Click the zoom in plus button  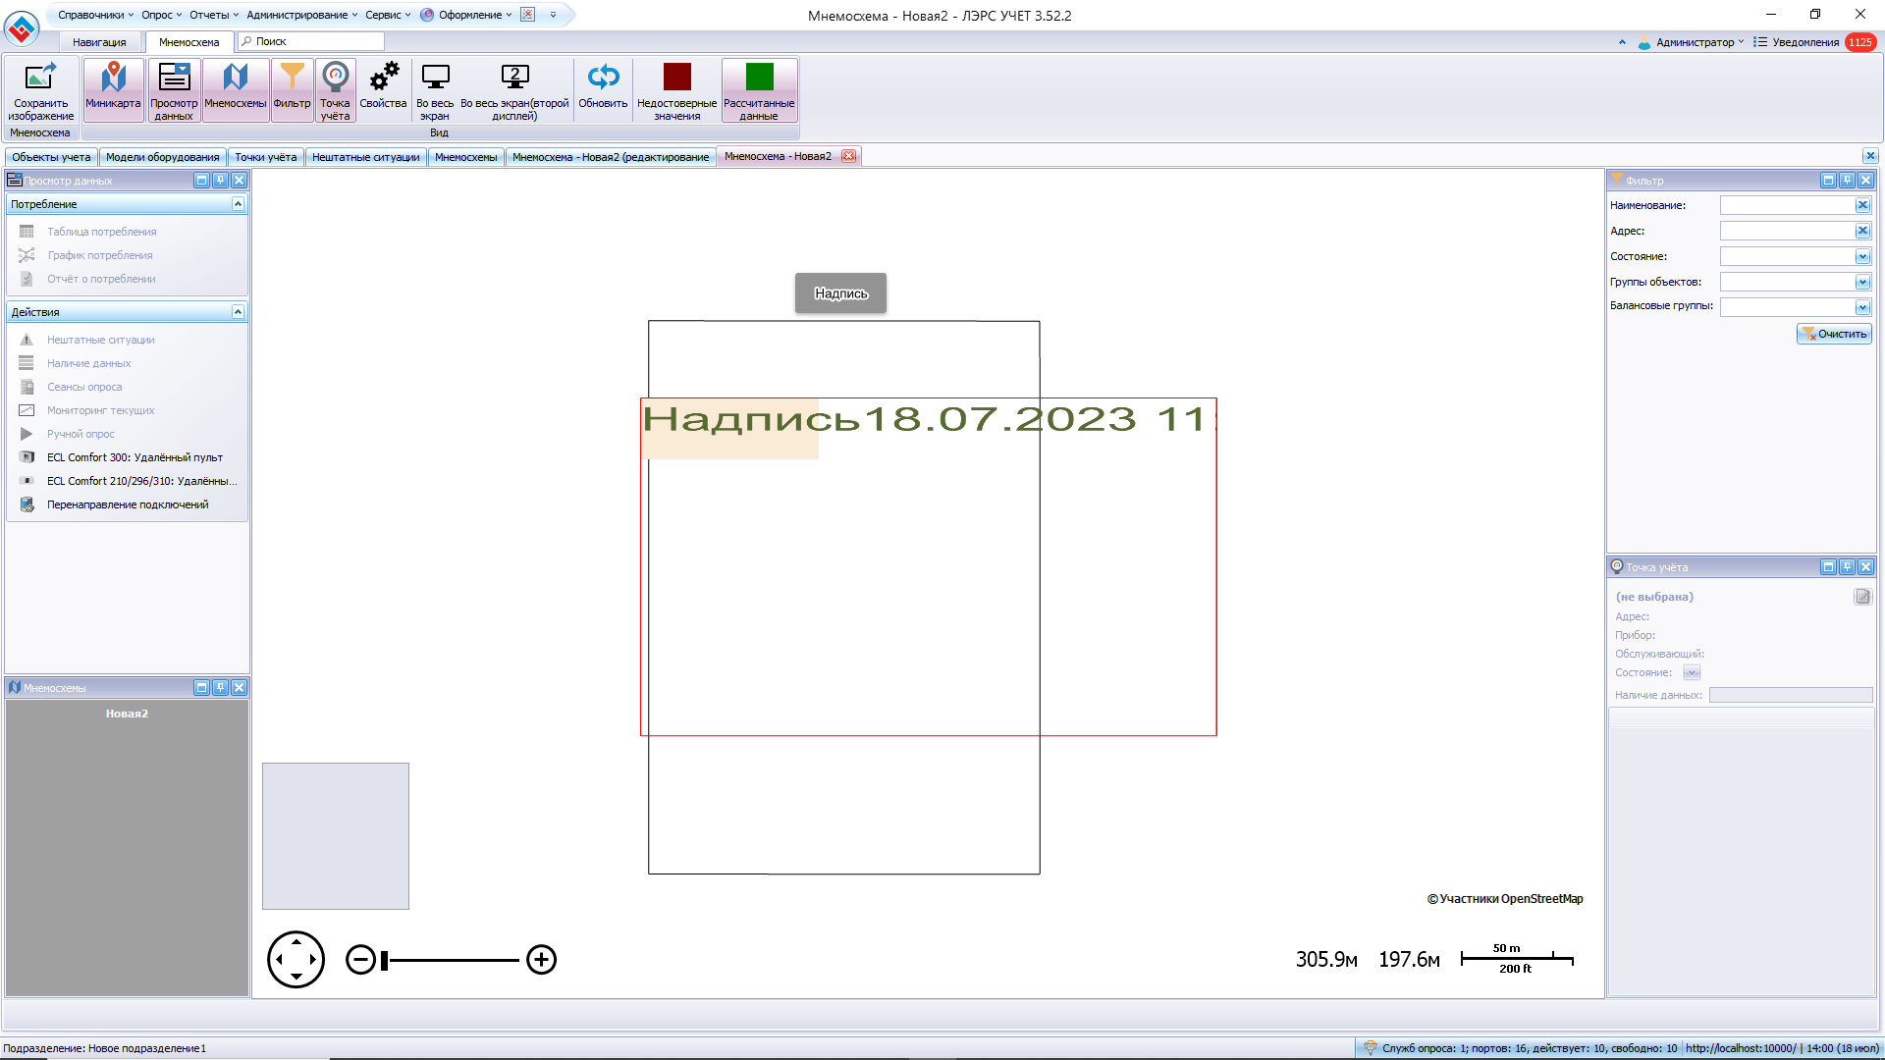coord(541,959)
